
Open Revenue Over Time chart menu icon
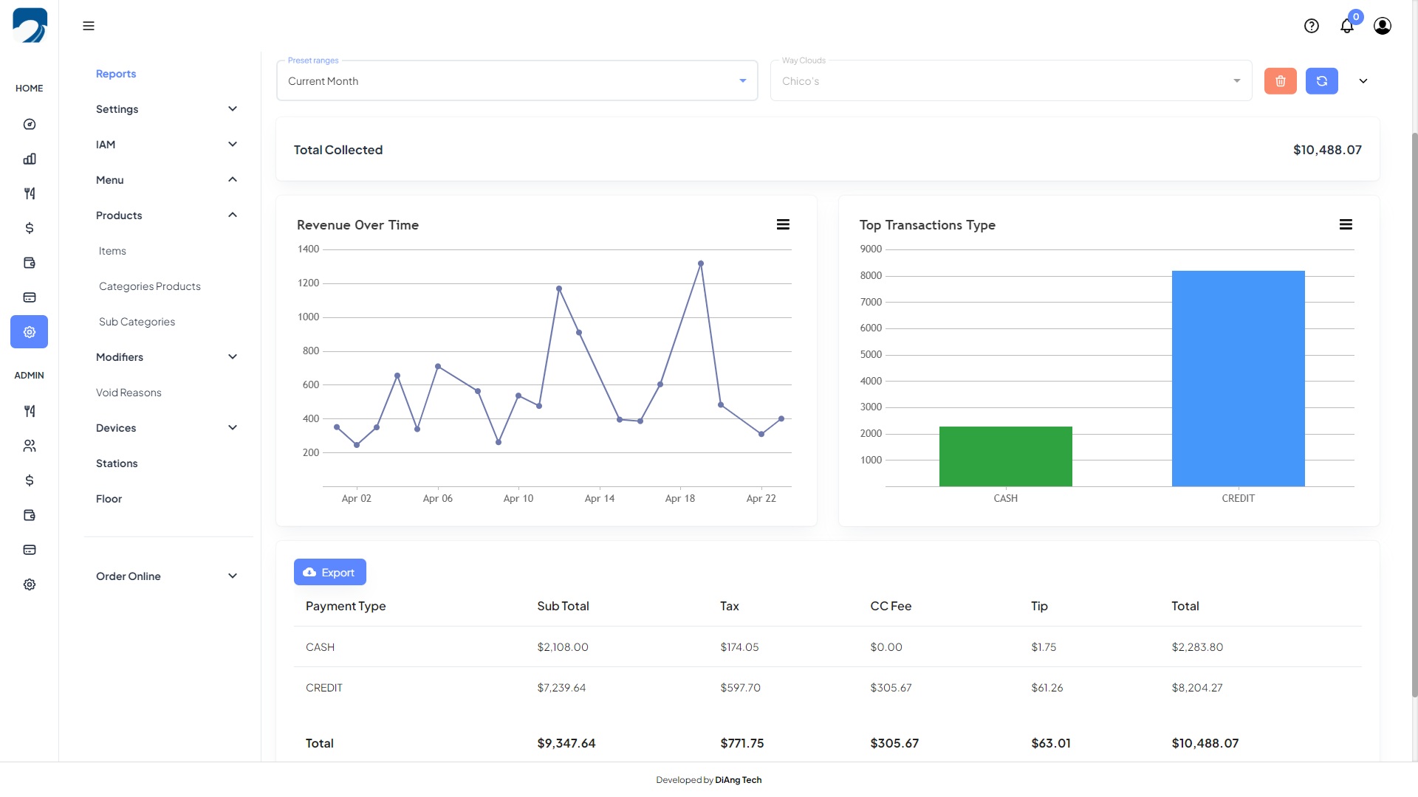pyautogui.click(x=783, y=224)
